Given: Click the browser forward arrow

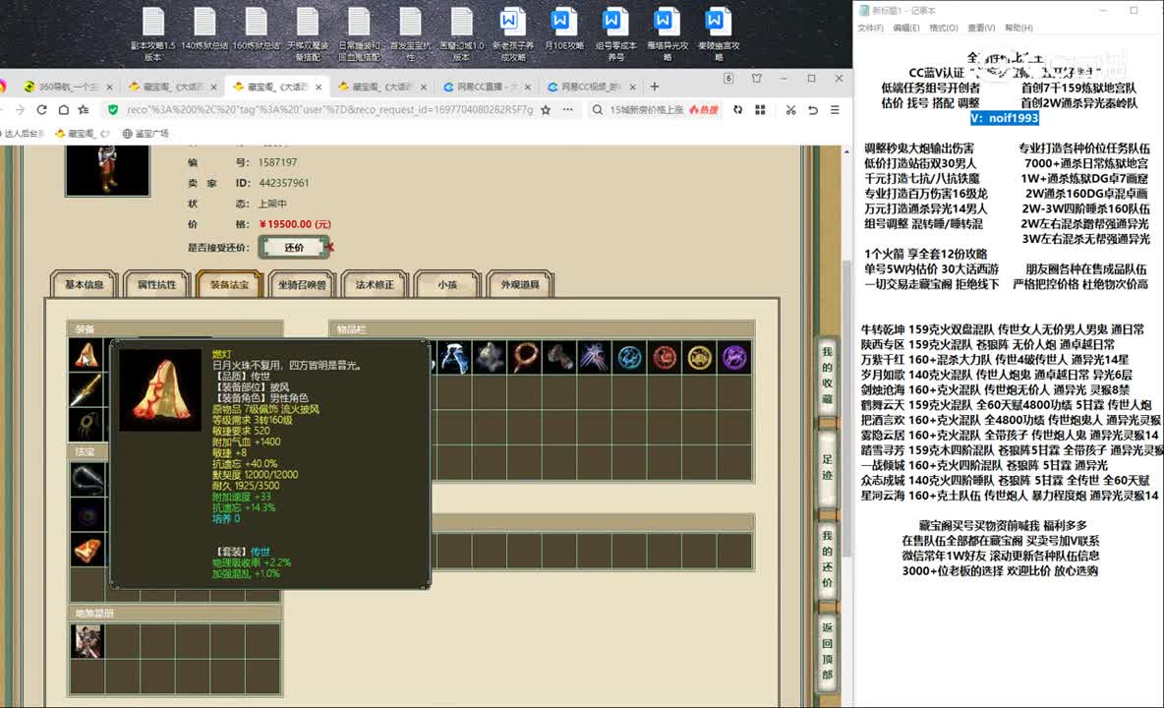Looking at the screenshot, I should coord(20,110).
